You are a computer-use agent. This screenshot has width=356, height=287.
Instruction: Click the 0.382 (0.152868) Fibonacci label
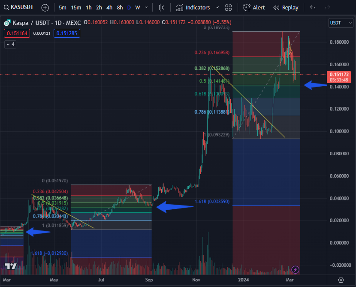coord(212,68)
